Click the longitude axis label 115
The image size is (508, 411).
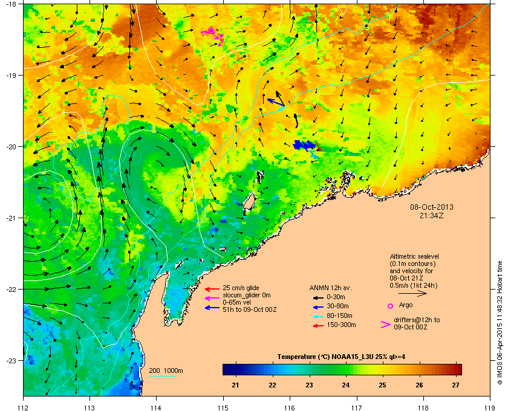pos(223,408)
